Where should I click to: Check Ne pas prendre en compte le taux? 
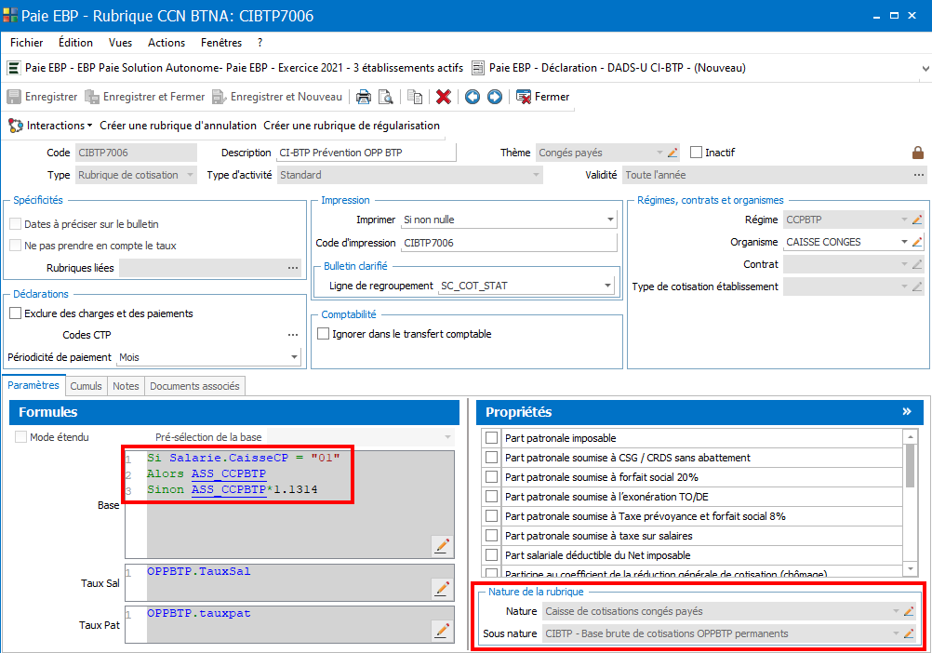pyautogui.click(x=16, y=246)
